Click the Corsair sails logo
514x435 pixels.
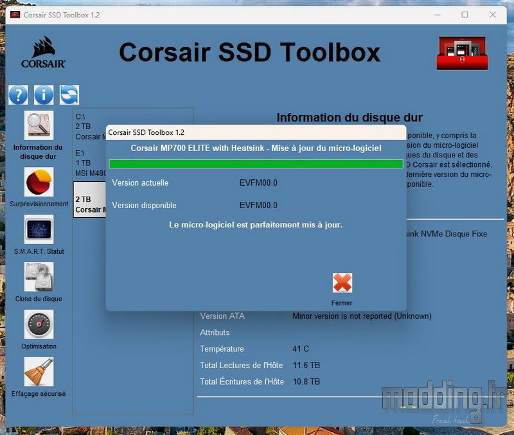43,52
